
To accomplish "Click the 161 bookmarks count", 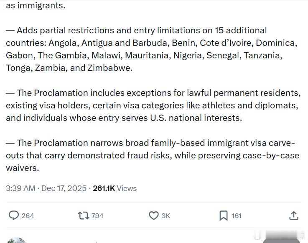I will click(237, 215).
